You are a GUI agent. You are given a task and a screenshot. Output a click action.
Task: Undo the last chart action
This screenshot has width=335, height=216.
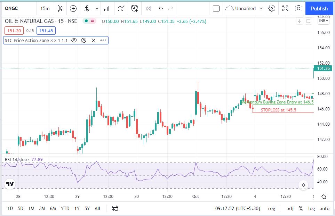tap(160, 8)
